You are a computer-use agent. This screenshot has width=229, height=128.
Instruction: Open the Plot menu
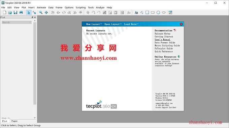click(24, 8)
